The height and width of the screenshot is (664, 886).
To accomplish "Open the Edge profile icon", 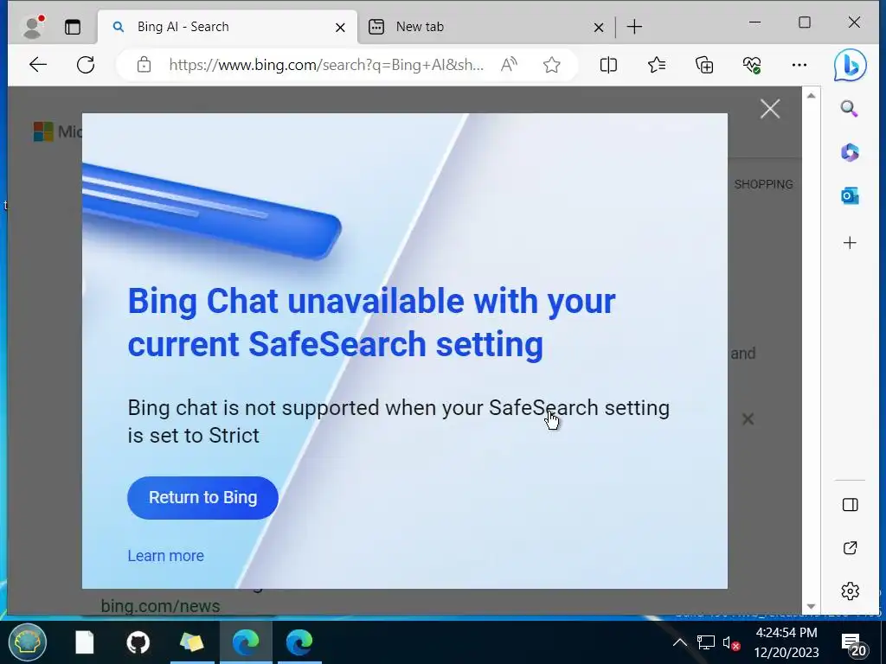I will pos(33,27).
